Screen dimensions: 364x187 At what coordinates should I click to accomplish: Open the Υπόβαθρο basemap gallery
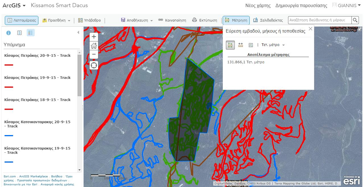[89, 20]
